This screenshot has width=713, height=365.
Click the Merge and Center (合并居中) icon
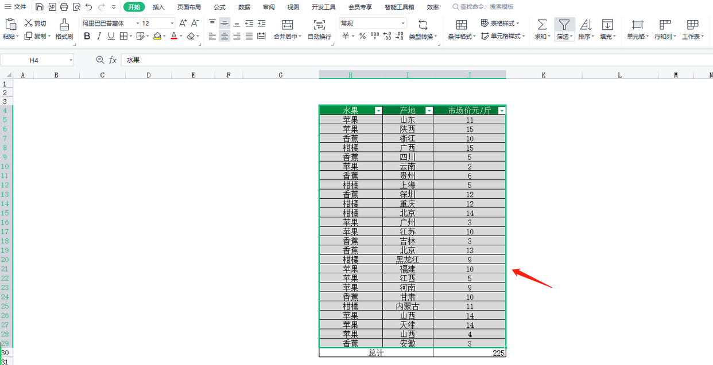pos(288,24)
